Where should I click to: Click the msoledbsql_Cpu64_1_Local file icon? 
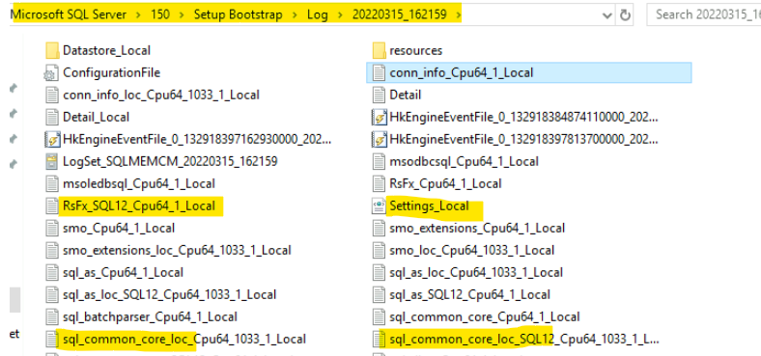(x=51, y=184)
